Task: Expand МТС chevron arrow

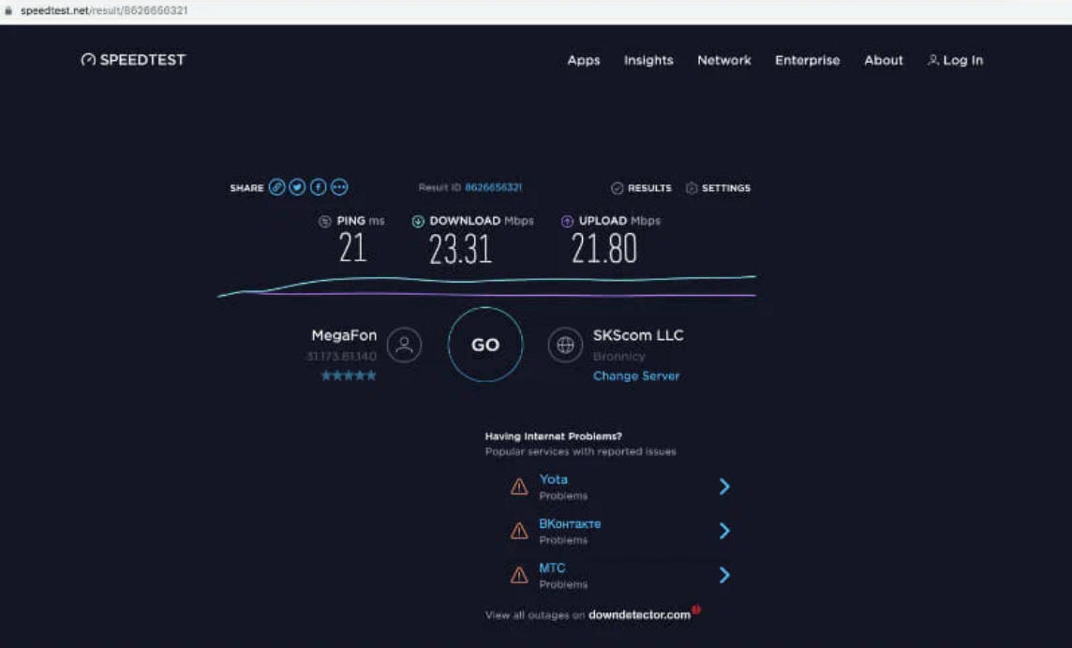Action: point(724,576)
